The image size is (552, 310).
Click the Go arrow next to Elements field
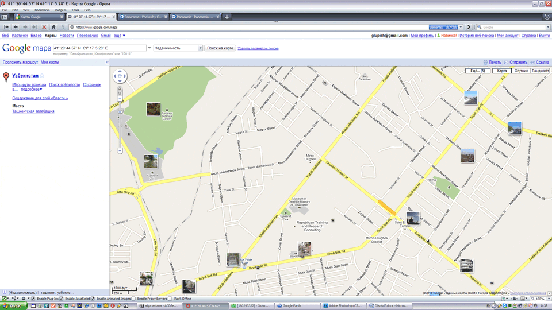point(468,27)
